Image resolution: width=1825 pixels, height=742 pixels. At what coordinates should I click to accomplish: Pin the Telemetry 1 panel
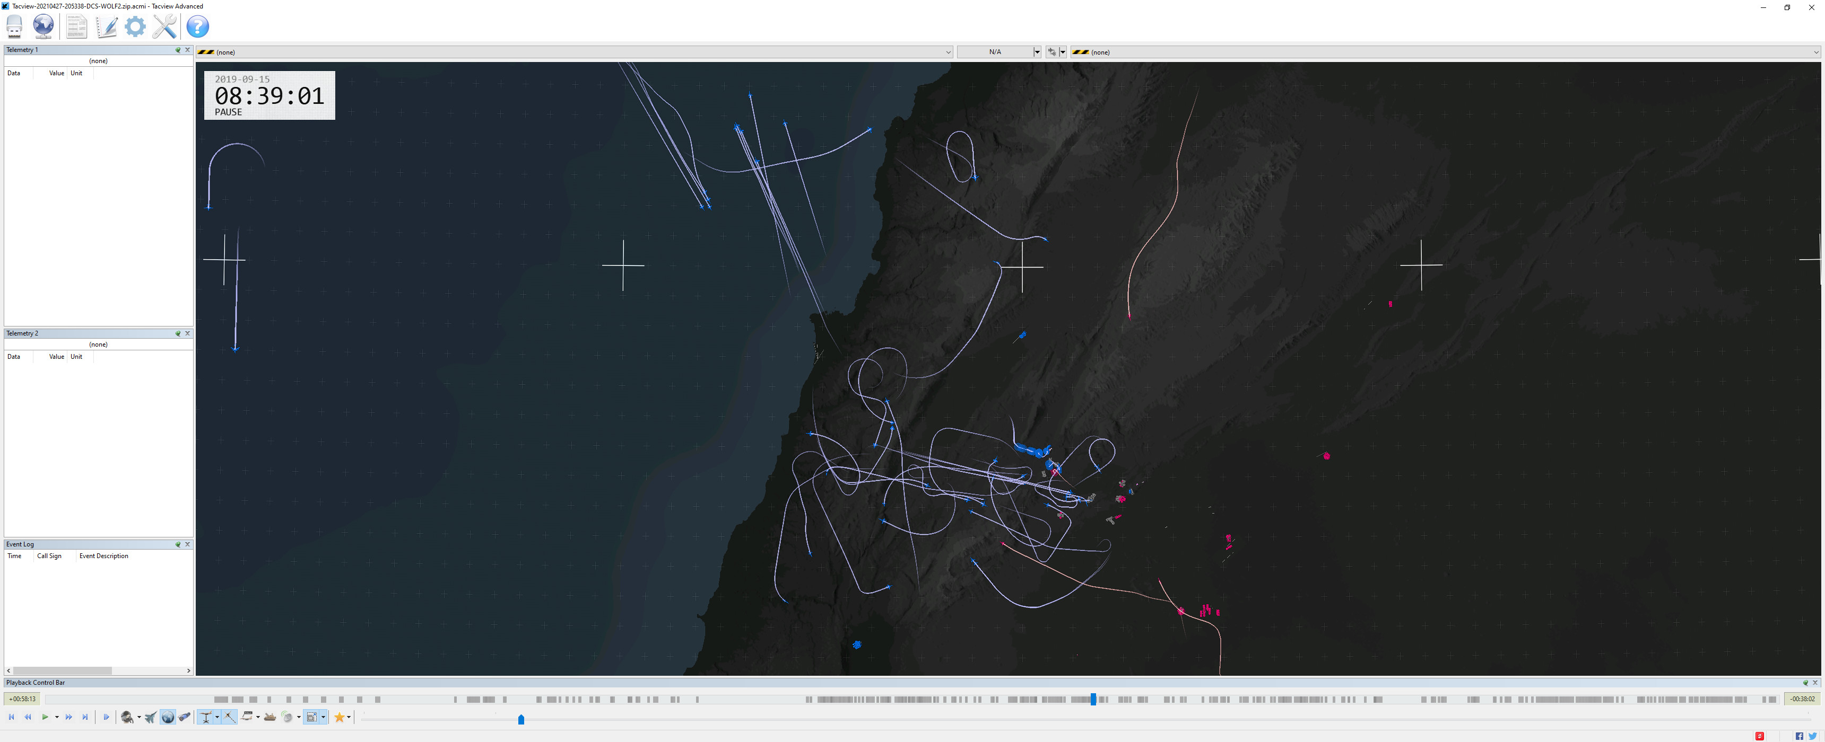tap(178, 50)
